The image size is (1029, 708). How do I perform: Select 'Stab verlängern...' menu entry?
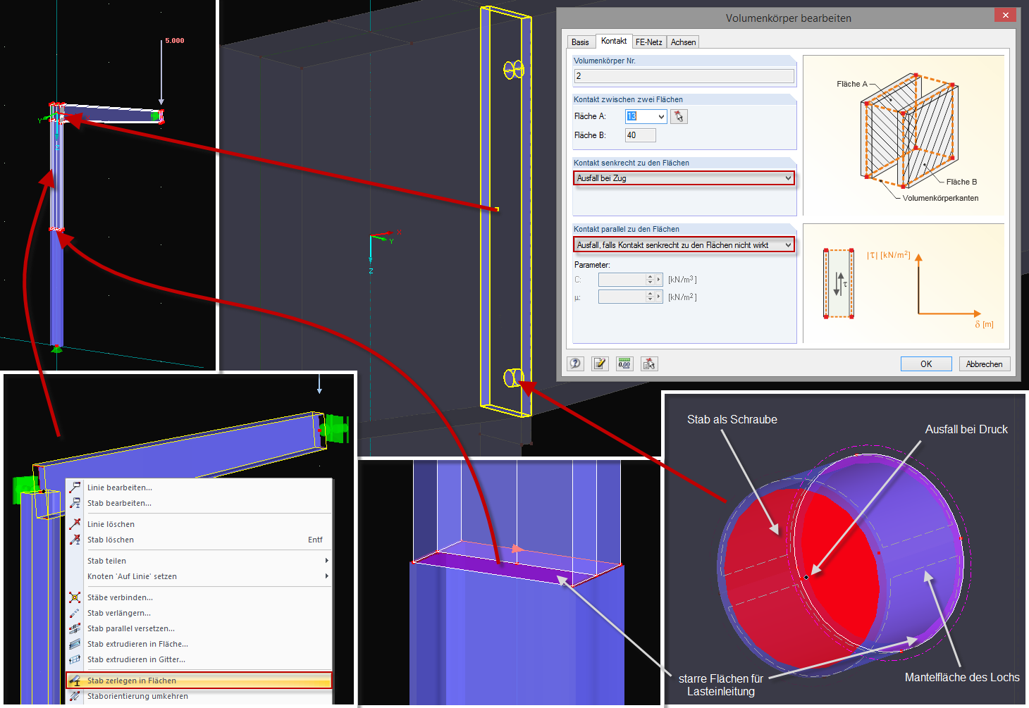[x=199, y=613]
